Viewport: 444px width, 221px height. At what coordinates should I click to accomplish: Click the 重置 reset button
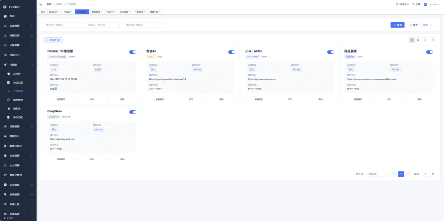[414, 25]
